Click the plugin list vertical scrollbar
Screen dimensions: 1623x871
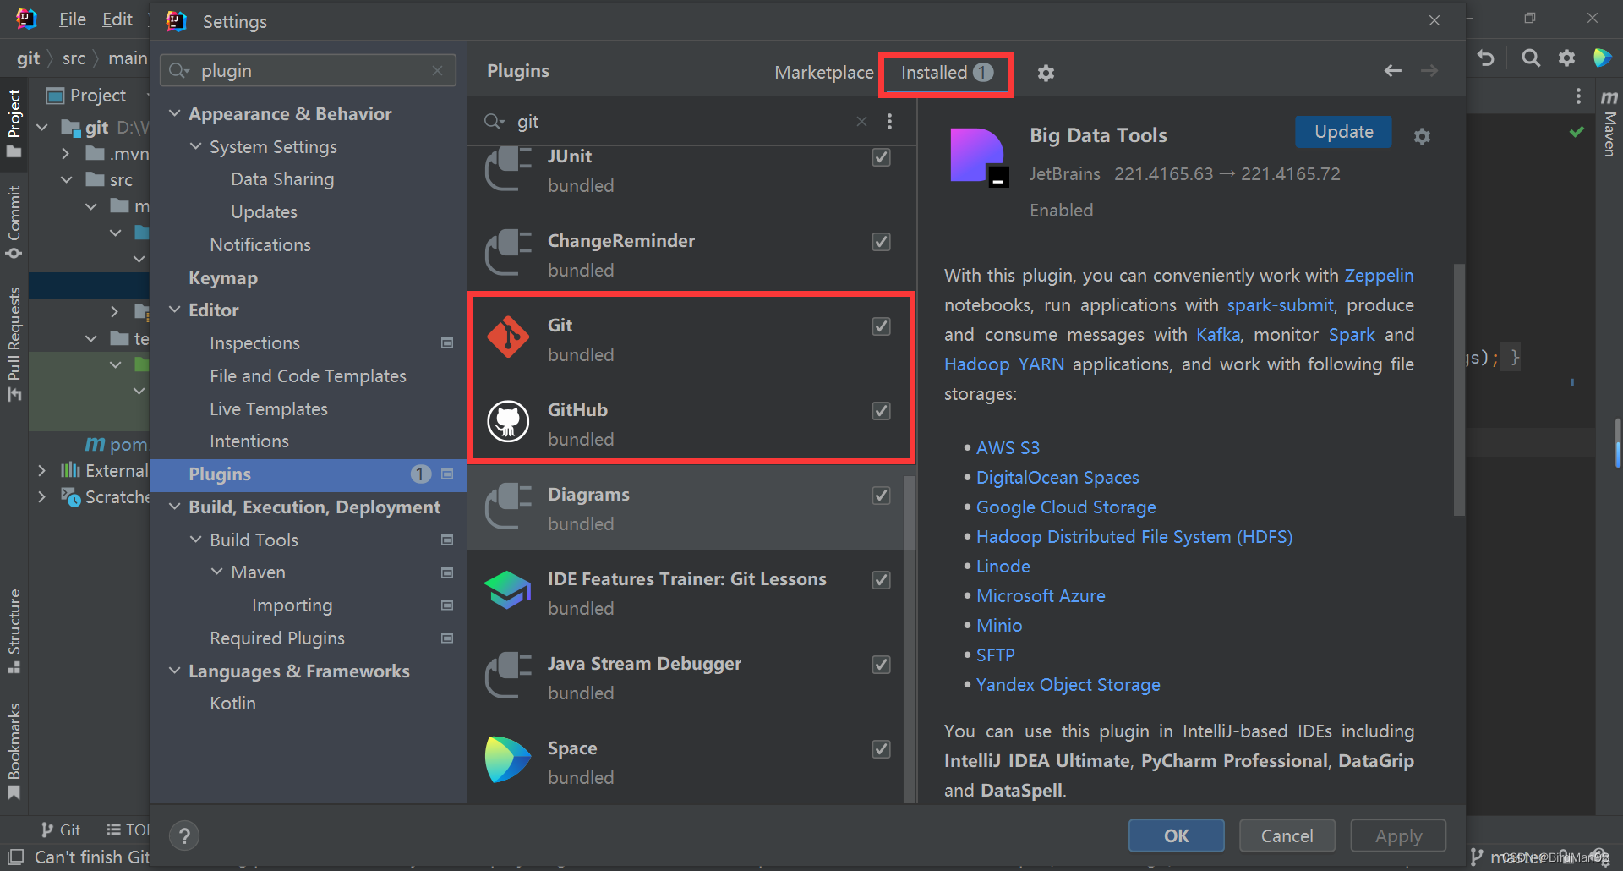910,638
